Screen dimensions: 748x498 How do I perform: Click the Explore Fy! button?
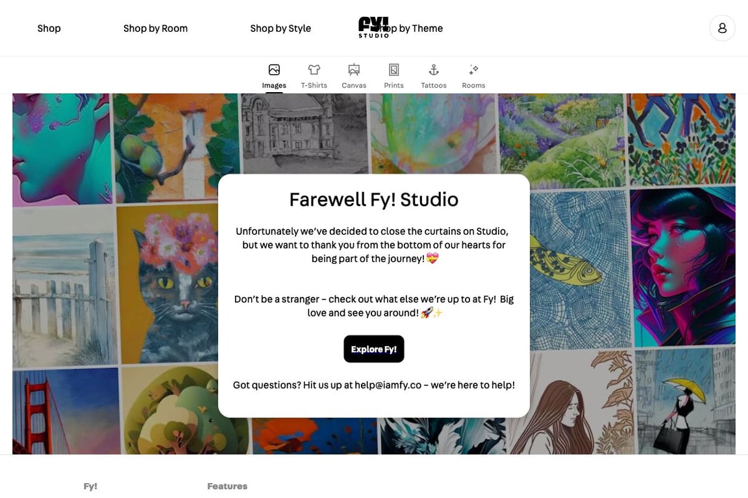373,349
